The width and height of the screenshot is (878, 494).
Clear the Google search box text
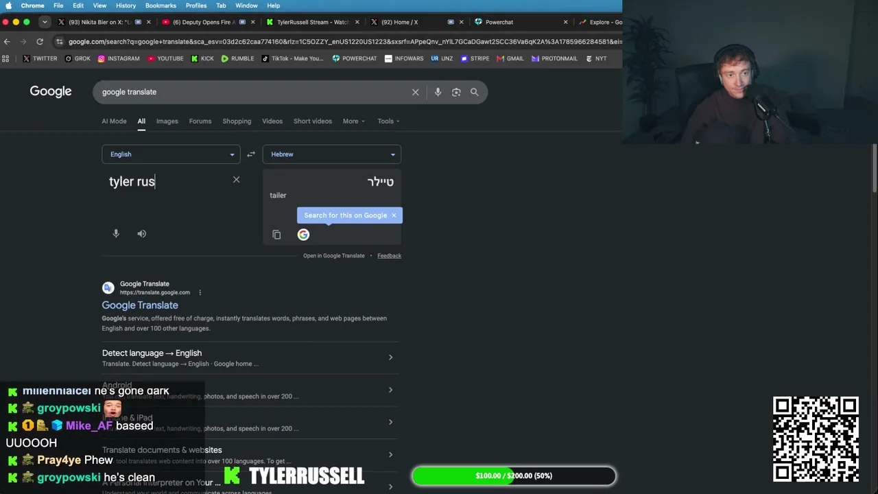click(x=415, y=92)
